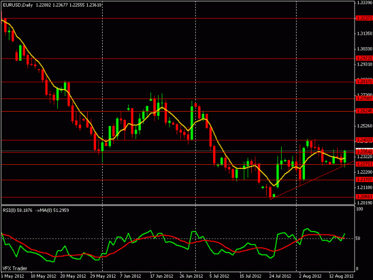Select the 1.27087 price level label
Image resolution: width=373 pixels, height=280 pixels.
point(364,99)
